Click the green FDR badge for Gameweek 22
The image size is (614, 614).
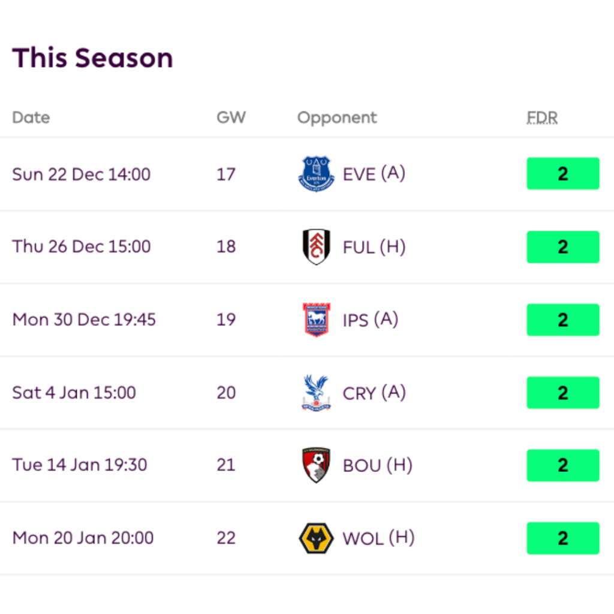(562, 538)
